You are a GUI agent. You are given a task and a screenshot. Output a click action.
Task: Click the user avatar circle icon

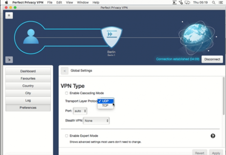[x=31, y=37]
